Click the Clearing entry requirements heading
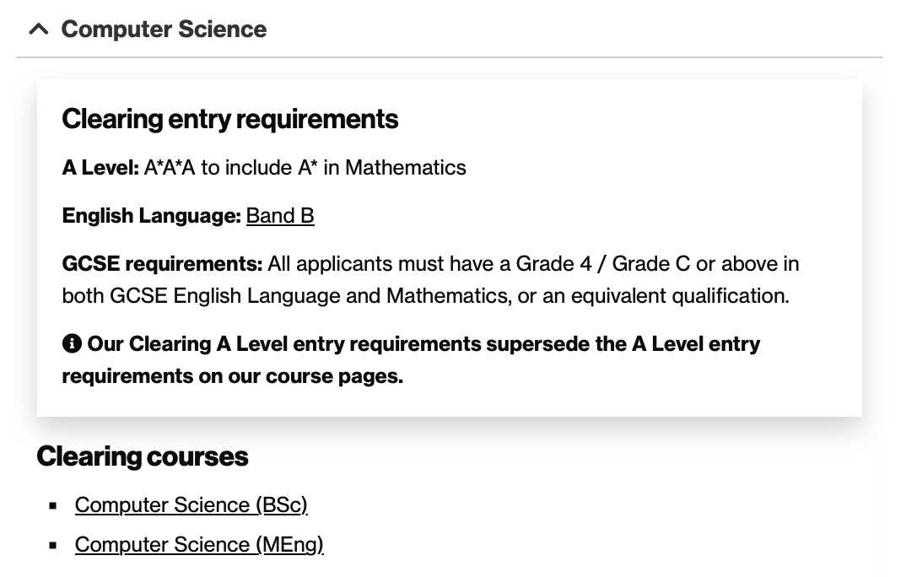The height and width of the screenshot is (577, 901). click(229, 119)
